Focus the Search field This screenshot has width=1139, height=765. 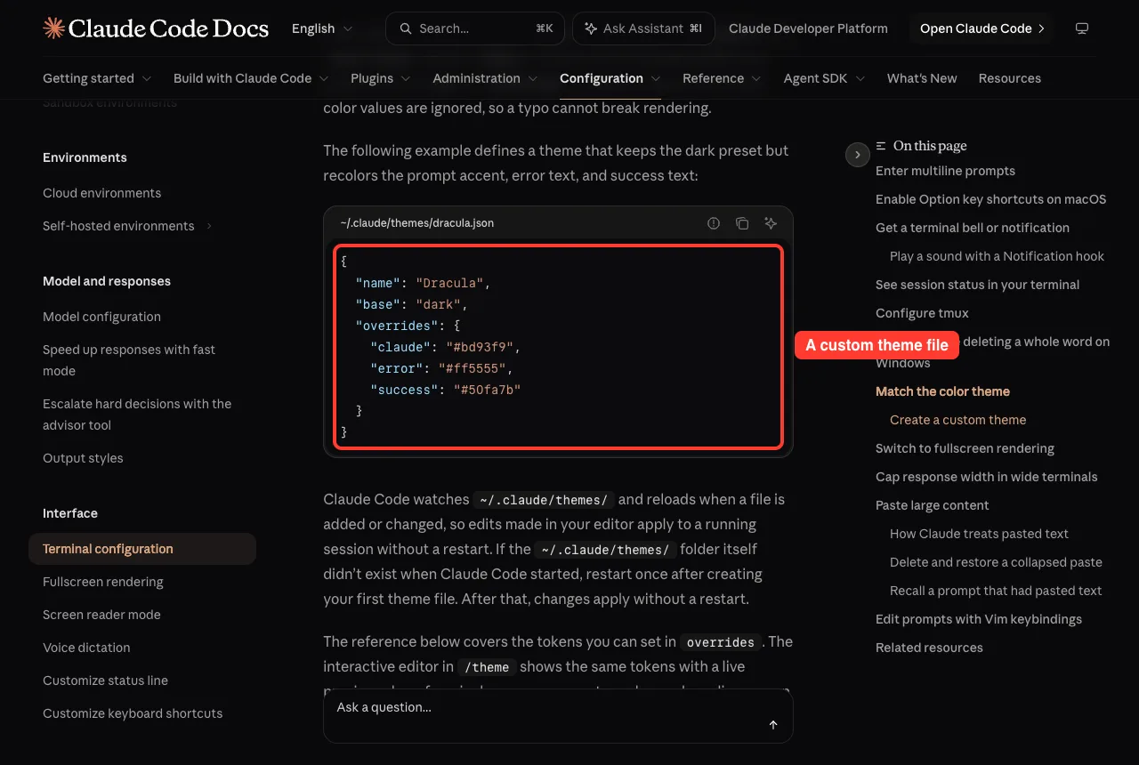pos(474,28)
